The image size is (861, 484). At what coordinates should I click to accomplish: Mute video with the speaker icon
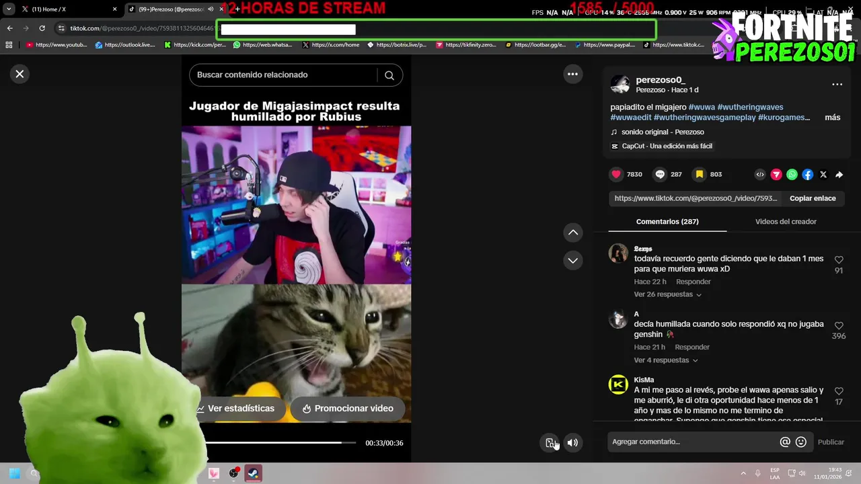coord(572,442)
